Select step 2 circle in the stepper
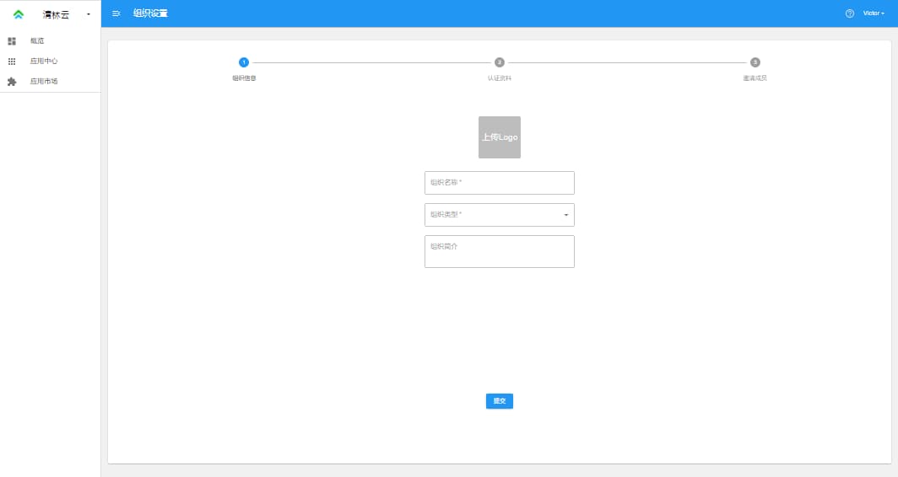The width and height of the screenshot is (898, 477). pyautogui.click(x=500, y=62)
